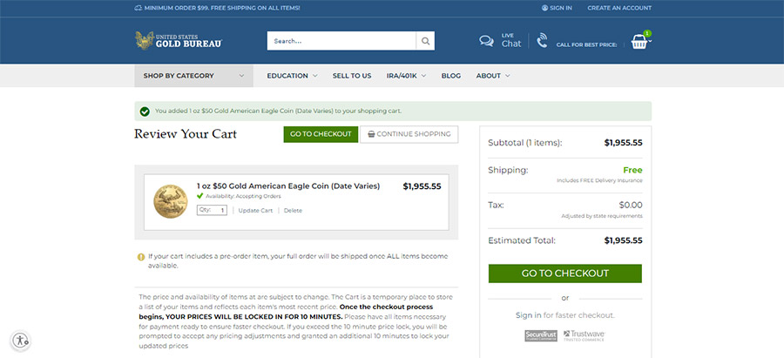Click the shipping truck icon in top banner

pos(138,8)
